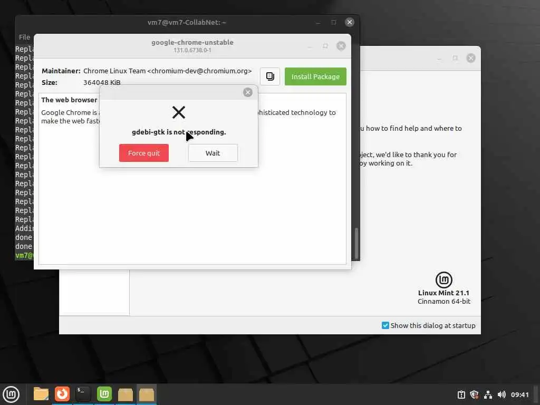Uncheck Show this dialog at startup
The width and height of the screenshot is (540, 405).
click(x=385, y=325)
